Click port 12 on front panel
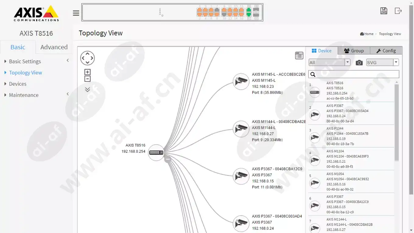The image size is (414, 233). [x=230, y=14]
